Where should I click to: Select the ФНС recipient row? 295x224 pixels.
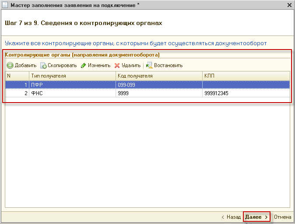point(72,93)
